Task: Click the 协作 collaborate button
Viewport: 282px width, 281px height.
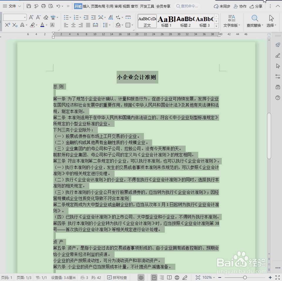Action: click(x=240, y=6)
